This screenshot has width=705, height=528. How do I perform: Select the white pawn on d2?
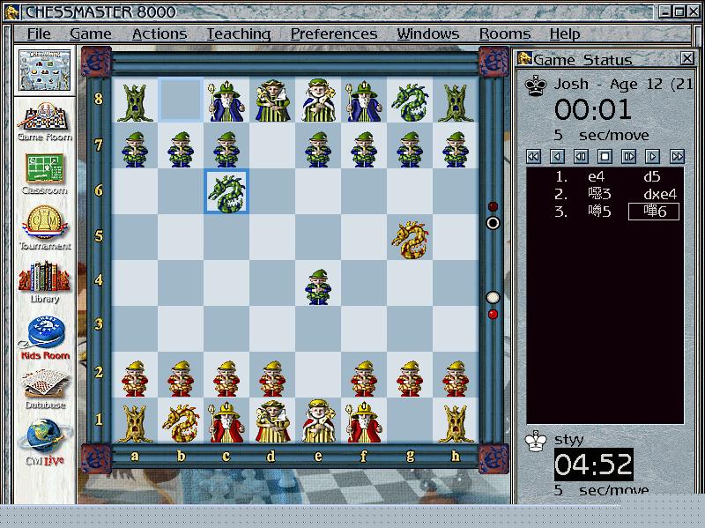tap(272, 378)
